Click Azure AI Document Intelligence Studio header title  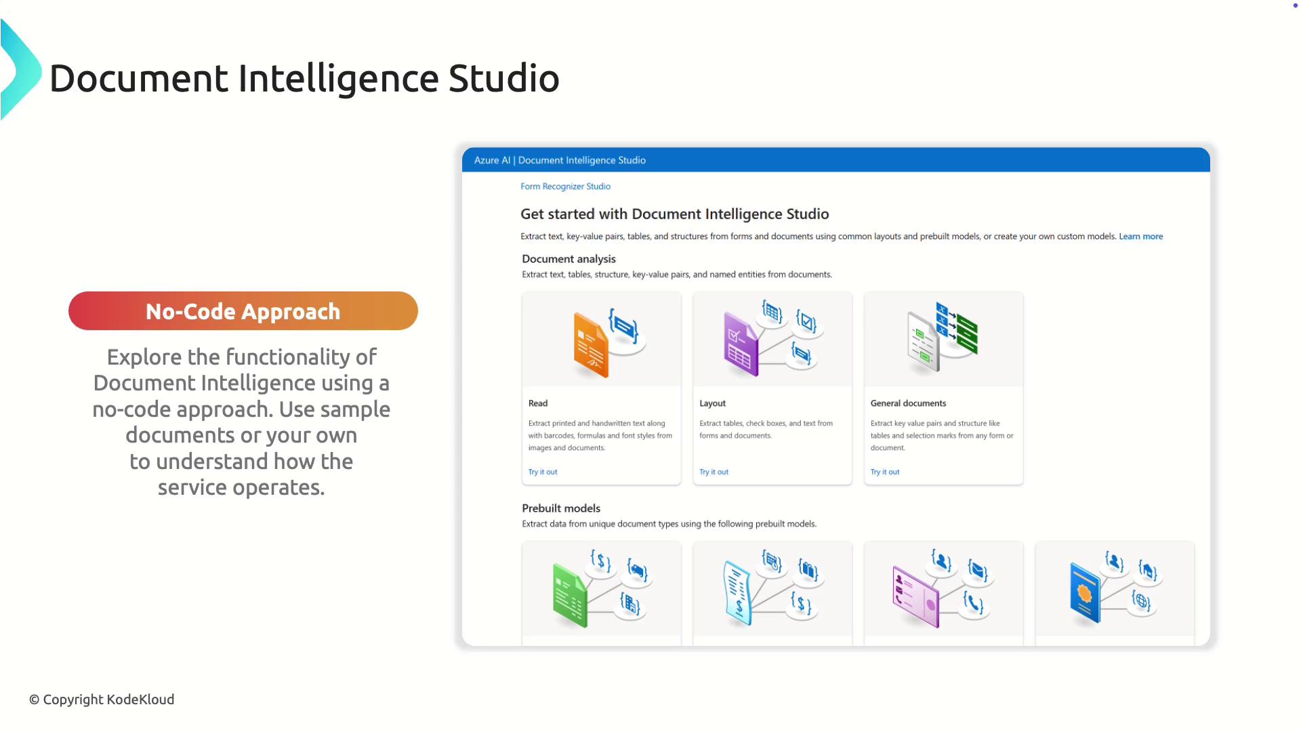[560, 161]
